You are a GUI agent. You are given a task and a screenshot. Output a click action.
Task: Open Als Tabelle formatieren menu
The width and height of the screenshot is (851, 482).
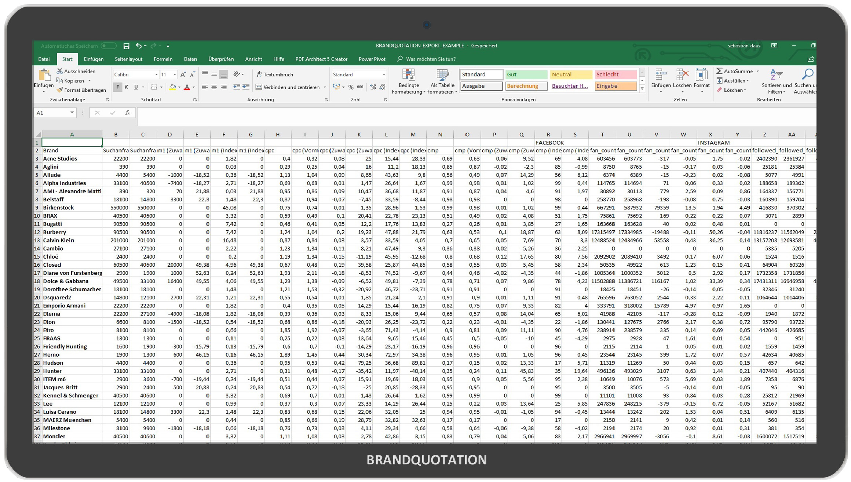(x=442, y=81)
